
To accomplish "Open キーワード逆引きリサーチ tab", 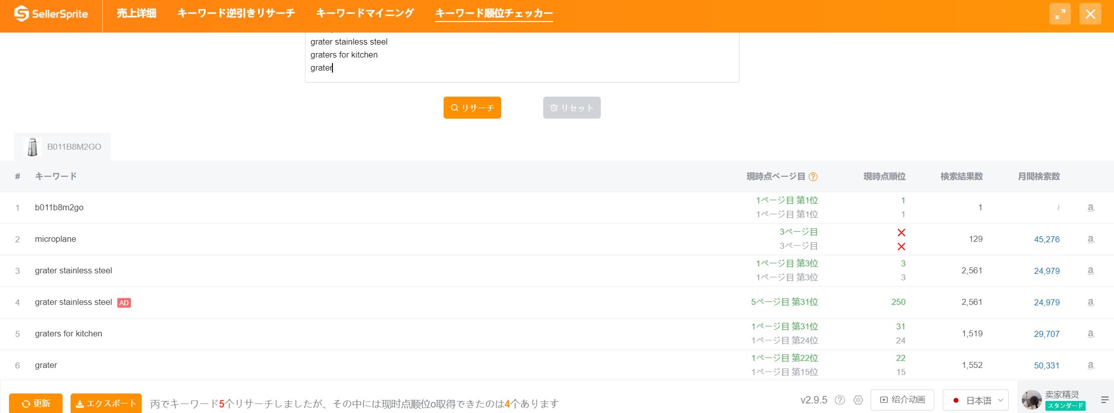I will tap(236, 14).
